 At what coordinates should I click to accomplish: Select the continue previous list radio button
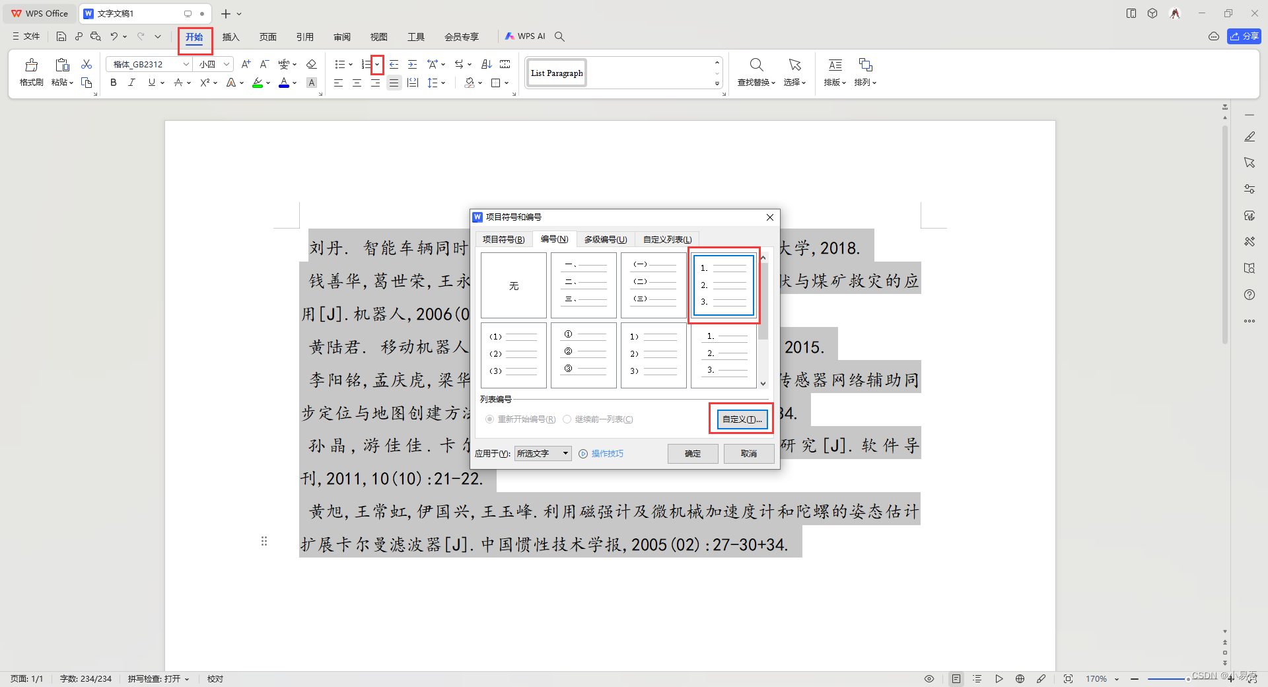click(x=567, y=419)
